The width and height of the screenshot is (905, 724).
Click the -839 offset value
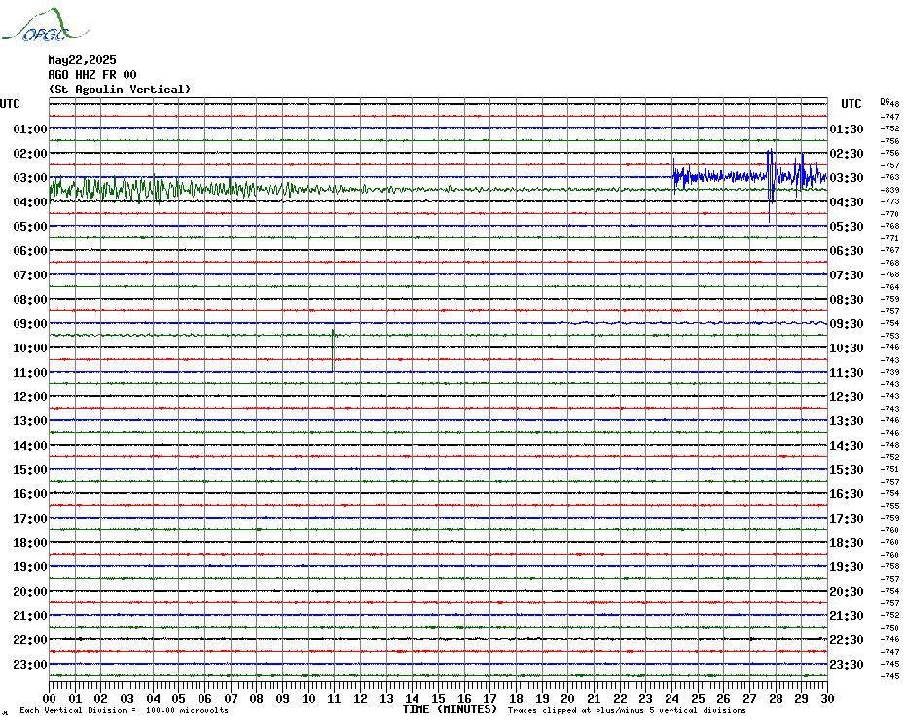pyautogui.click(x=890, y=190)
